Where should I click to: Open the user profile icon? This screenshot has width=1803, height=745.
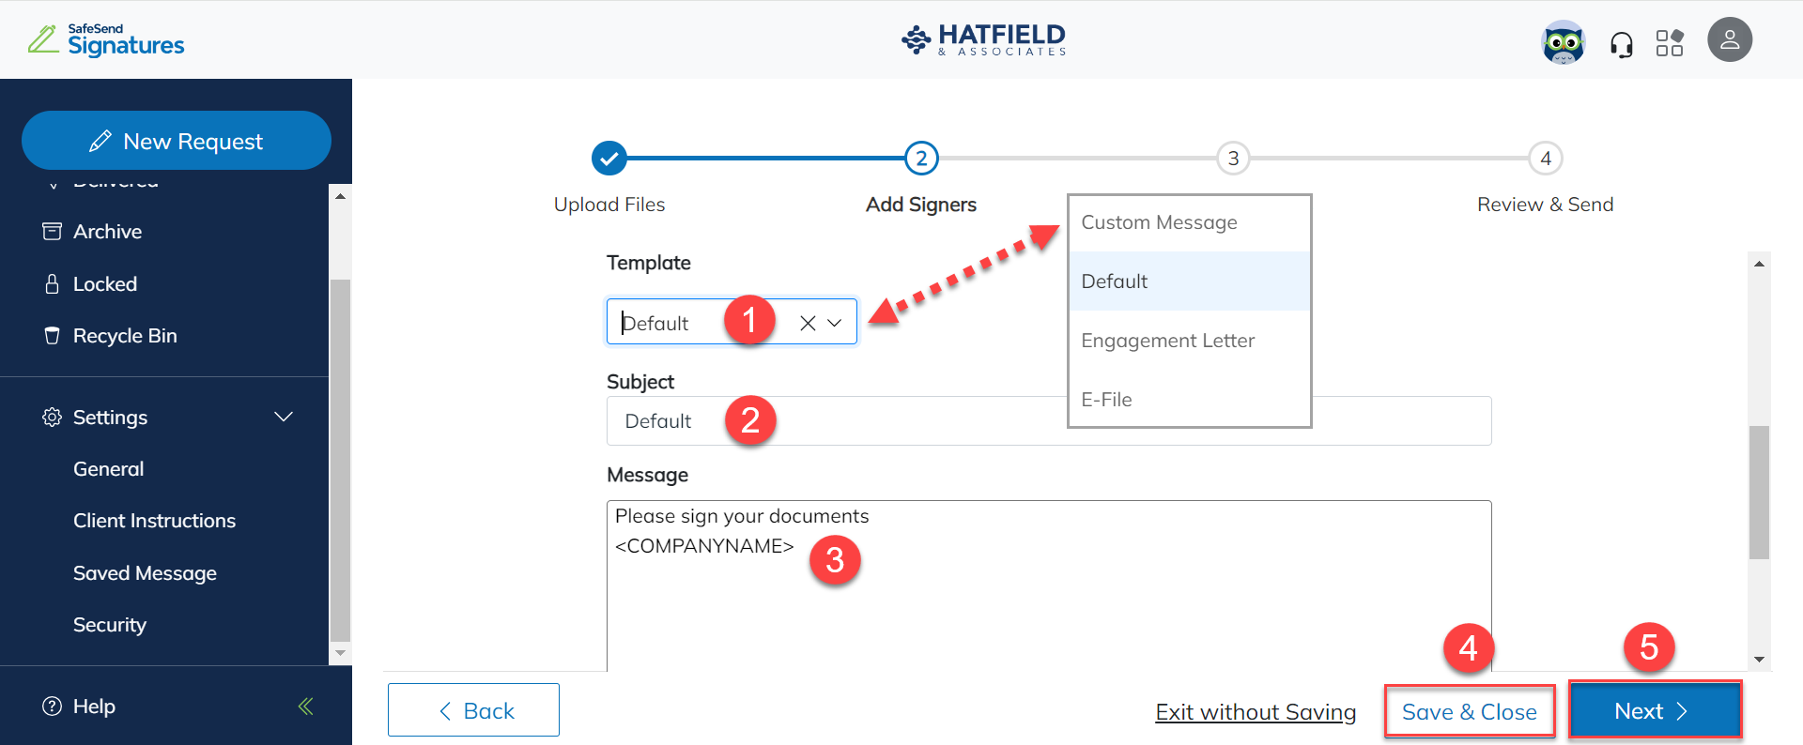(1731, 39)
